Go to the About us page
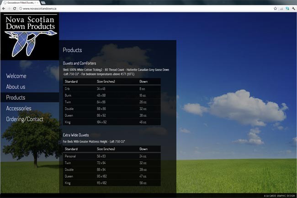This screenshot has height=198, width=297. click(16, 87)
